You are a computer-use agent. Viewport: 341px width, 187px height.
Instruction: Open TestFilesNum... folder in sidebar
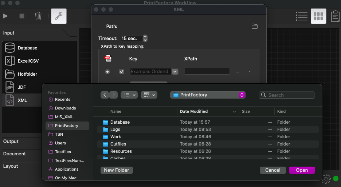[x=67, y=160]
